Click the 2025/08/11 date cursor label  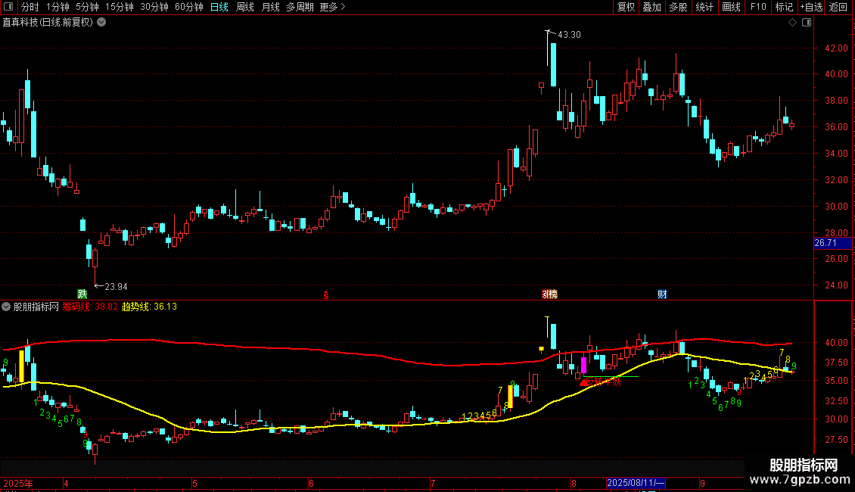pos(636,483)
